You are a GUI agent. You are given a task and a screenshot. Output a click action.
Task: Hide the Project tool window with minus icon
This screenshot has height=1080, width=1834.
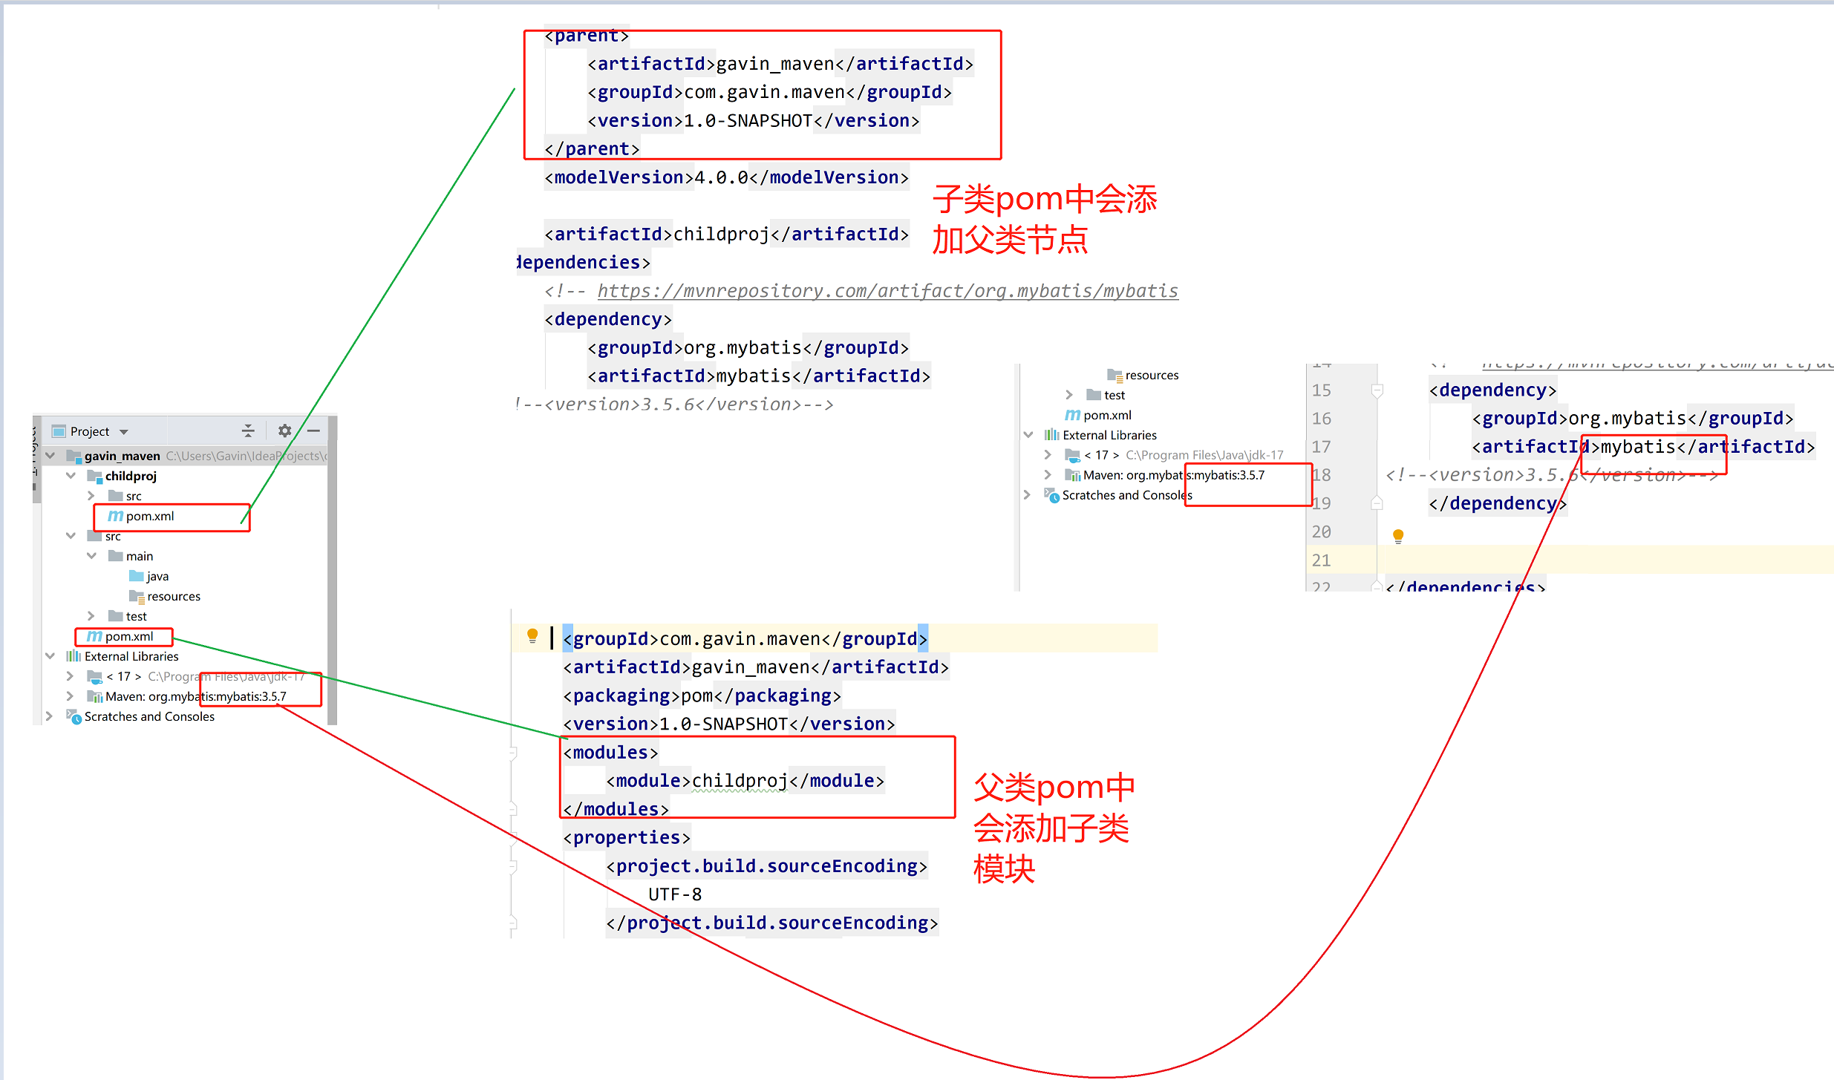coord(313,431)
